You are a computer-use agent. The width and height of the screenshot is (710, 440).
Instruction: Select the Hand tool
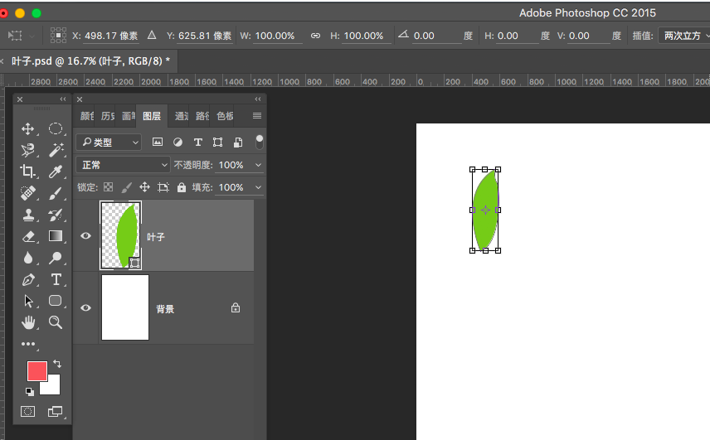coord(28,322)
